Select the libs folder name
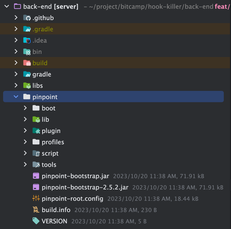 point(38,85)
